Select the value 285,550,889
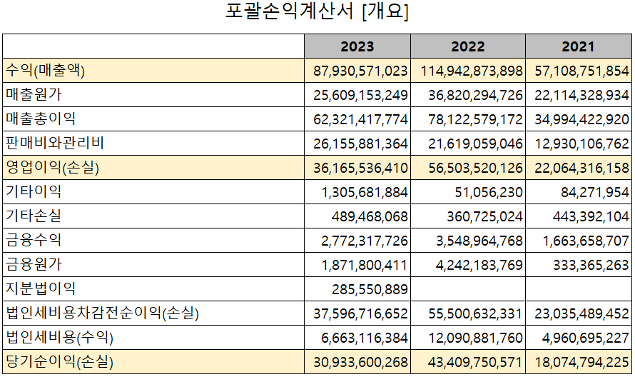635x377 pixels. click(x=370, y=289)
